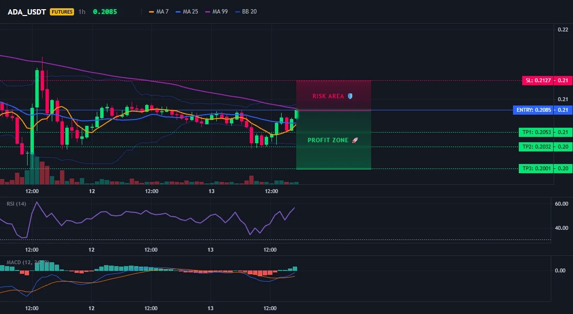Click the 0.2085 current price in header
Image resolution: width=573 pixels, height=314 pixels.
tap(105, 12)
